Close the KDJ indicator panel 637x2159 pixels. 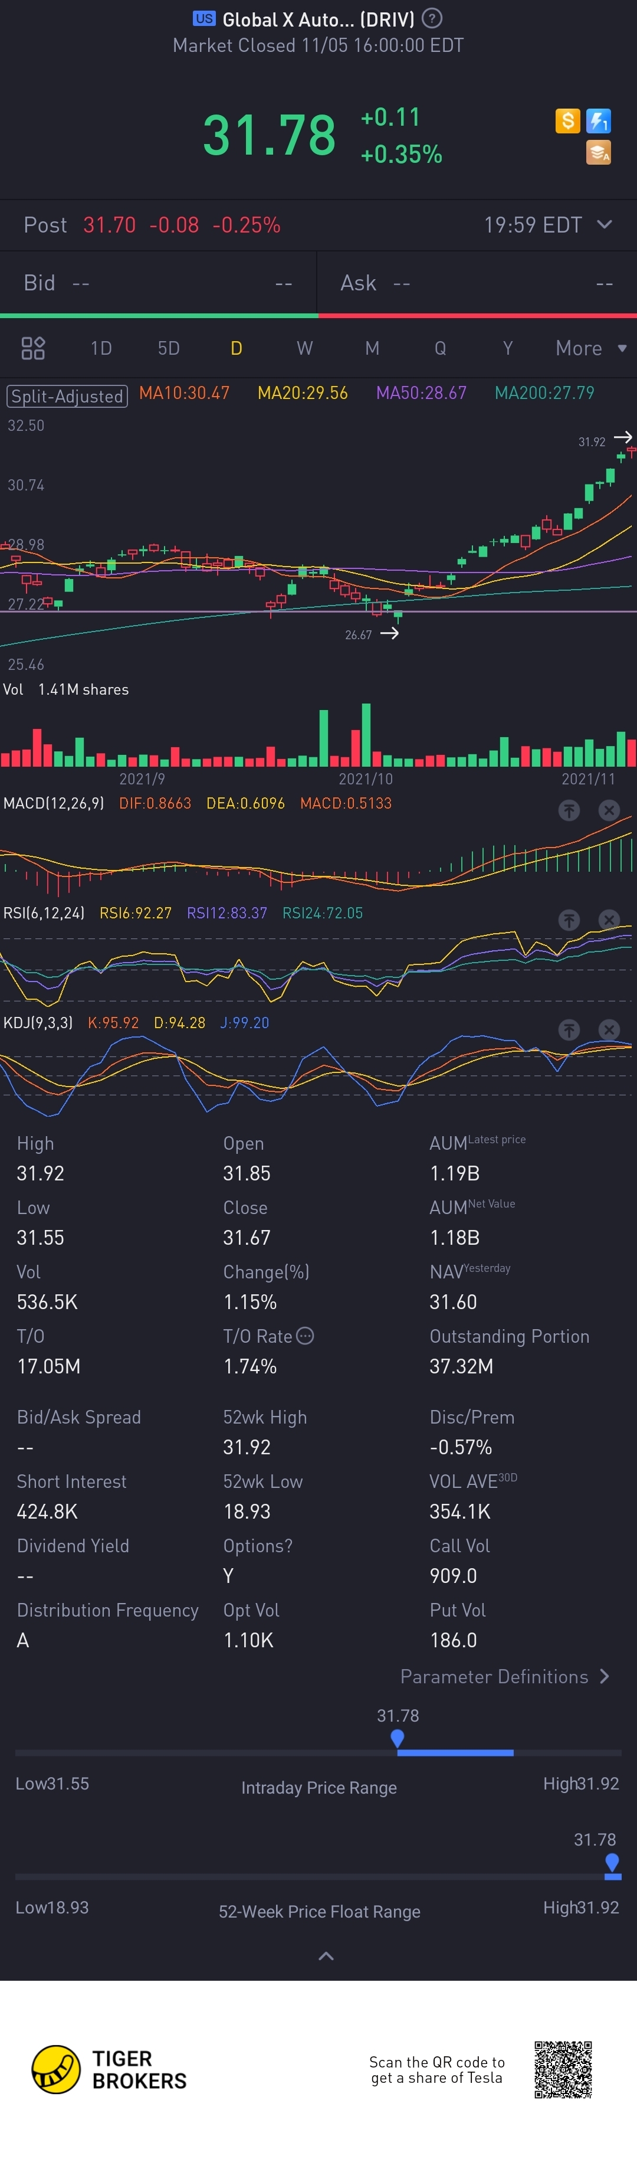click(609, 1030)
